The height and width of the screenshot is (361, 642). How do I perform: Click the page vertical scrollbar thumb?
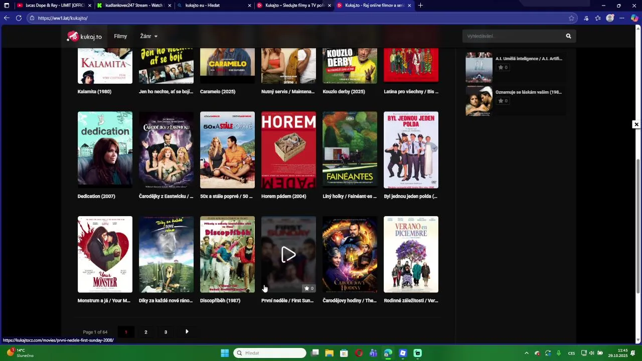coord(638,226)
